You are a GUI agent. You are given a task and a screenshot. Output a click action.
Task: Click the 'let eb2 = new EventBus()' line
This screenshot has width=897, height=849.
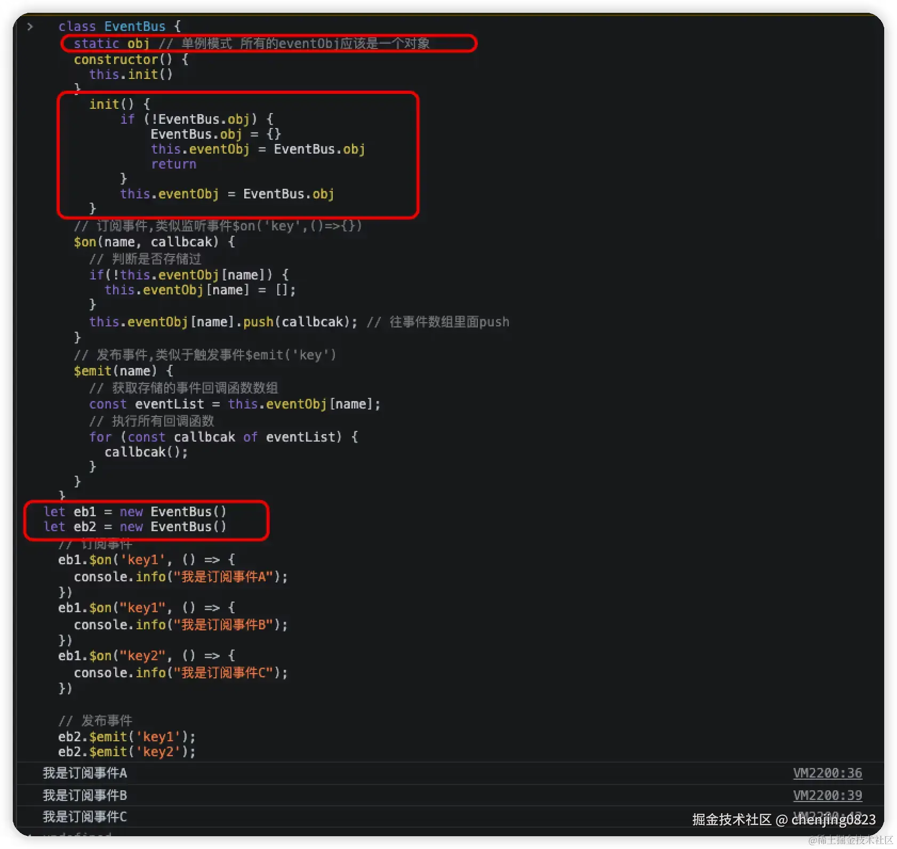pyautogui.click(x=135, y=526)
